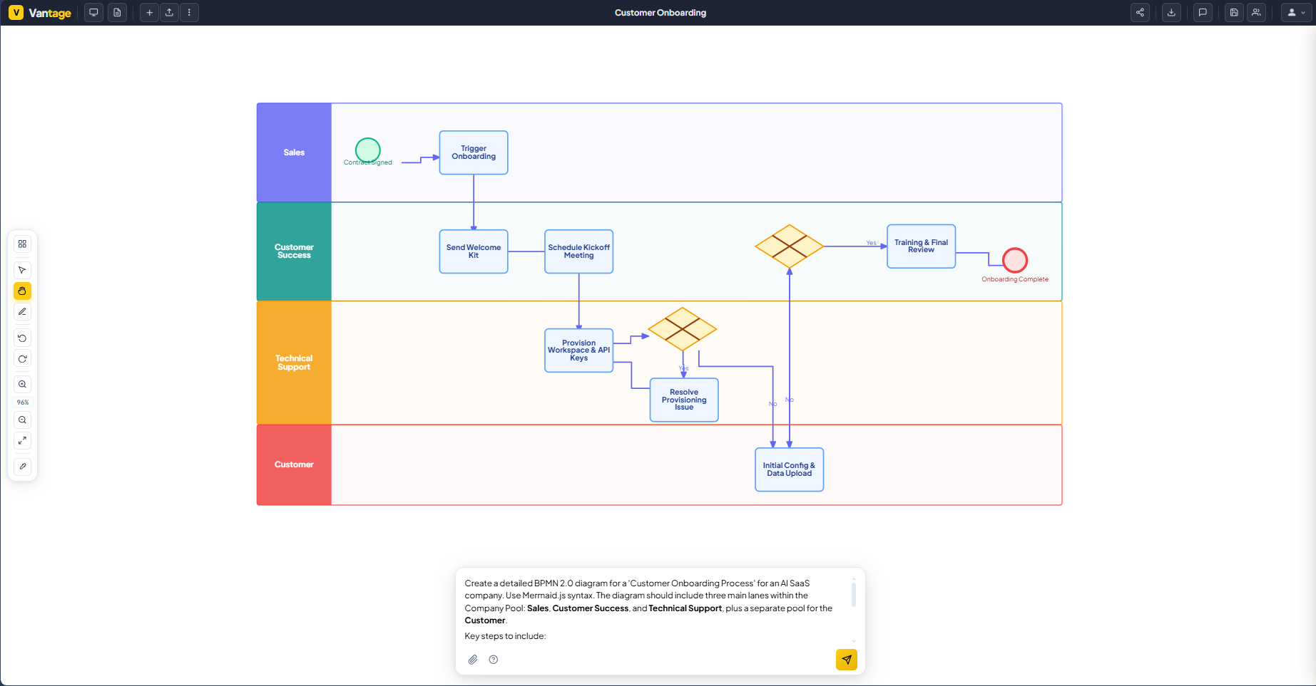The image size is (1316, 686).
Task: Expand the user account dropdown
Action: (x=1296, y=13)
